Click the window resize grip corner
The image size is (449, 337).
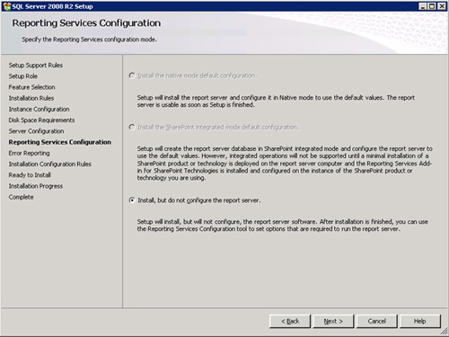point(445,331)
